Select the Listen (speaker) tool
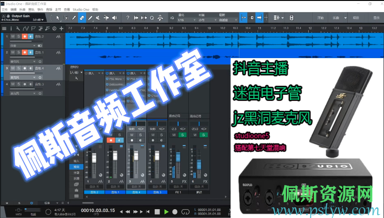 point(114,18)
